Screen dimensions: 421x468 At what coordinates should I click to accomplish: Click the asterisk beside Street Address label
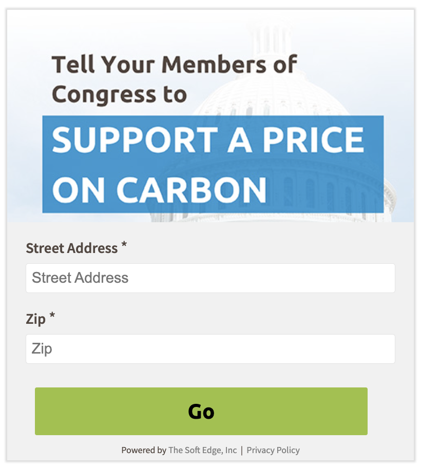click(124, 246)
